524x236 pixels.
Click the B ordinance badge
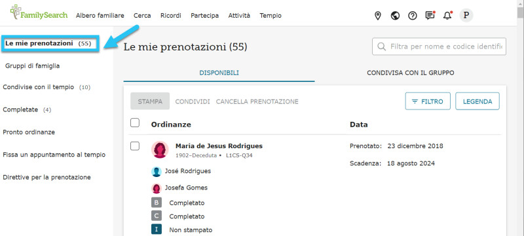click(157, 203)
